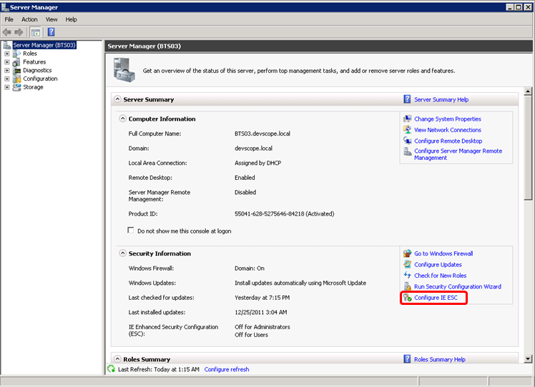
Task: Click the large server toolbox overview icon
Action: (124, 70)
